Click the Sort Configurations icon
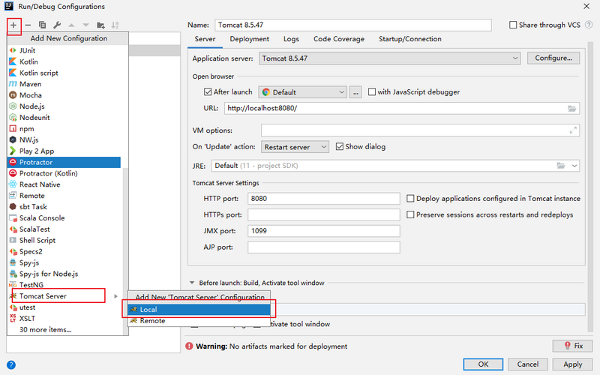The width and height of the screenshot is (600, 375). pyautogui.click(x=115, y=25)
